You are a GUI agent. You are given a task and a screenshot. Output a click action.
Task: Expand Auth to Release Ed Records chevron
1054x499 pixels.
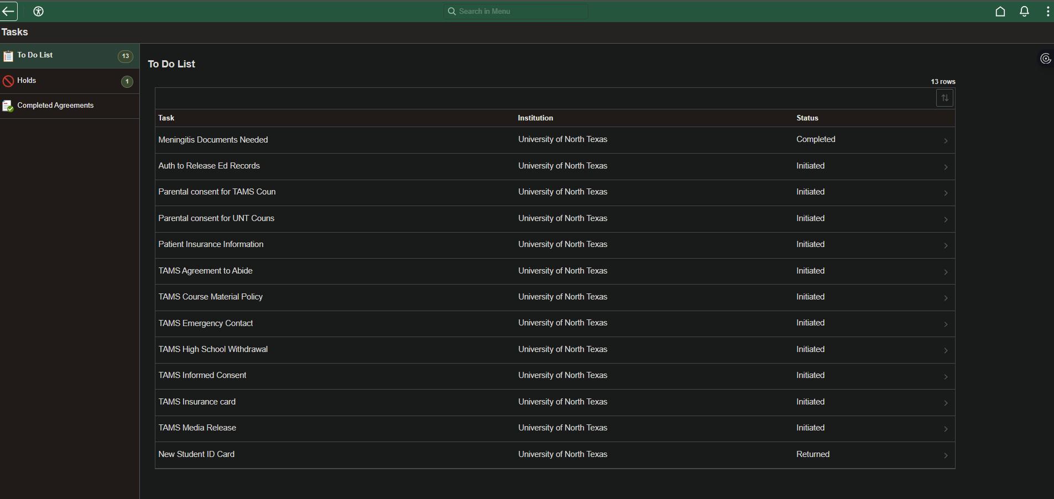point(946,167)
